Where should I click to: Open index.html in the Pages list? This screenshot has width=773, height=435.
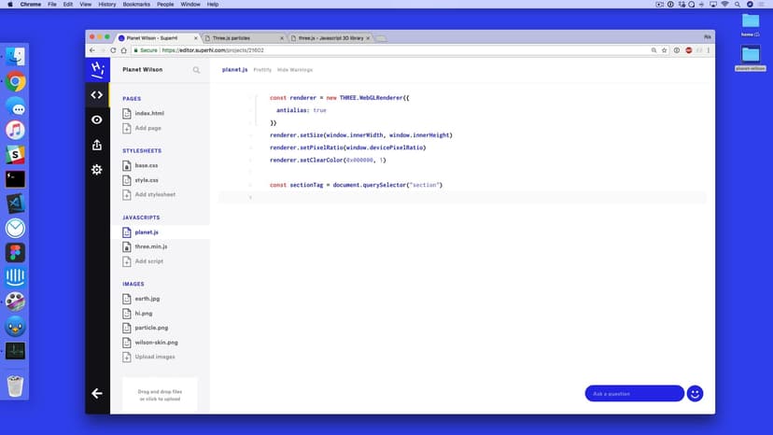pyautogui.click(x=149, y=113)
